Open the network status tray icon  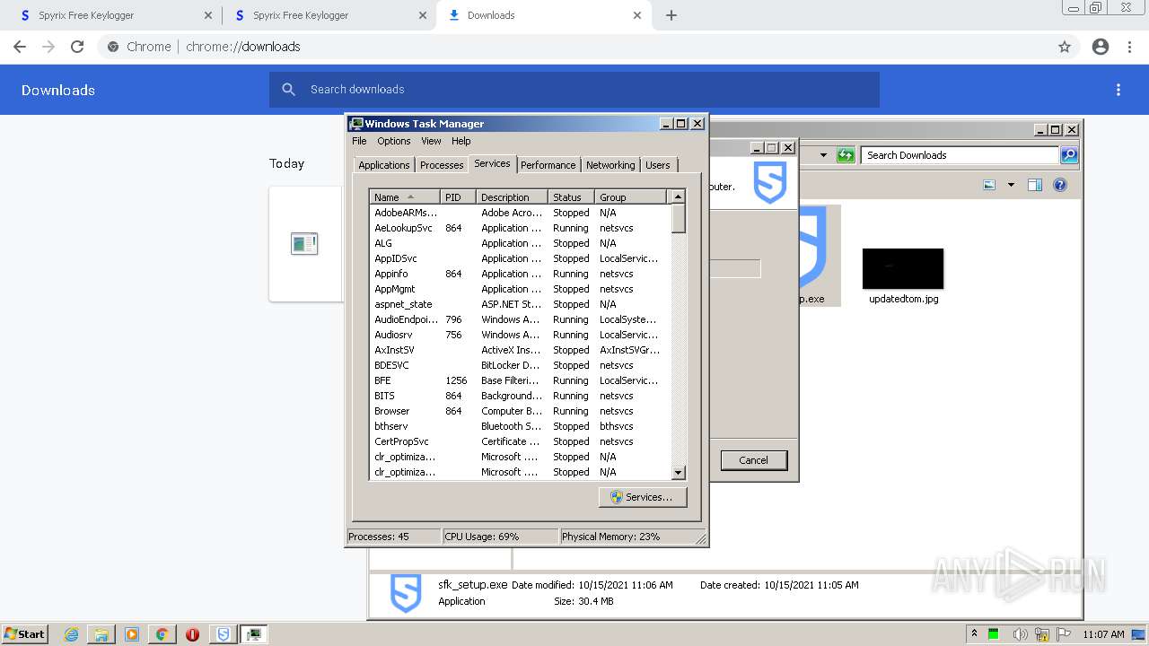click(x=1042, y=634)
